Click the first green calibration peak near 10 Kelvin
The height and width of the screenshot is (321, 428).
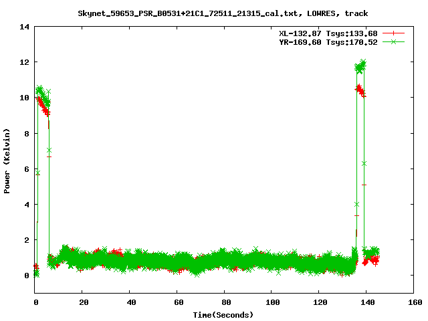[x=43, y=96]
